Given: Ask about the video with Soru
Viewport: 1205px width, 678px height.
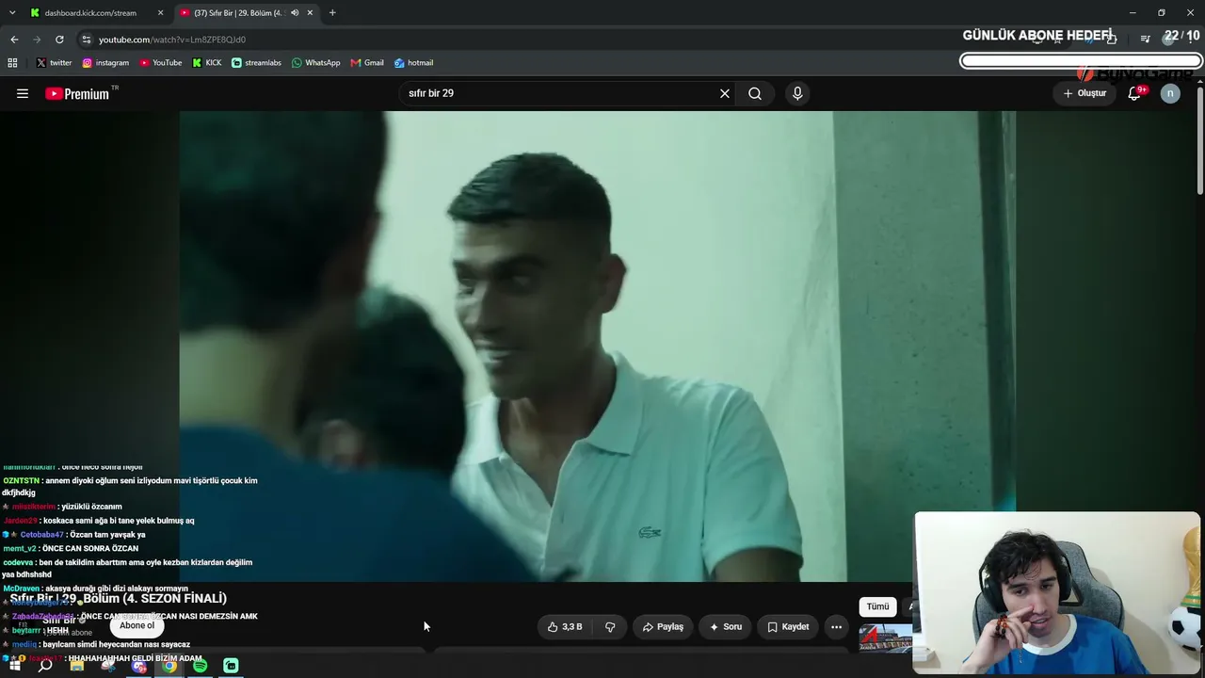Looking at the screenshot, I should (x=726, y=626).
